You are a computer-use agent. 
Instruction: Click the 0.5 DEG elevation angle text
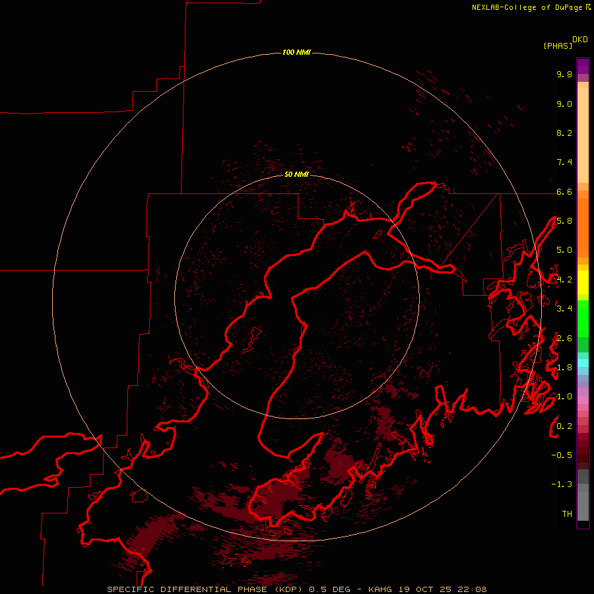tap(330, 589)
